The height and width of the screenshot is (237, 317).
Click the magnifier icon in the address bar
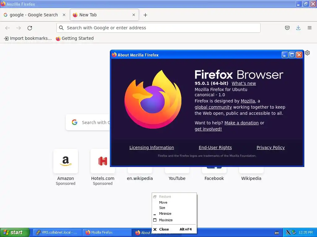pyautogui.click(x=61, y=28)
